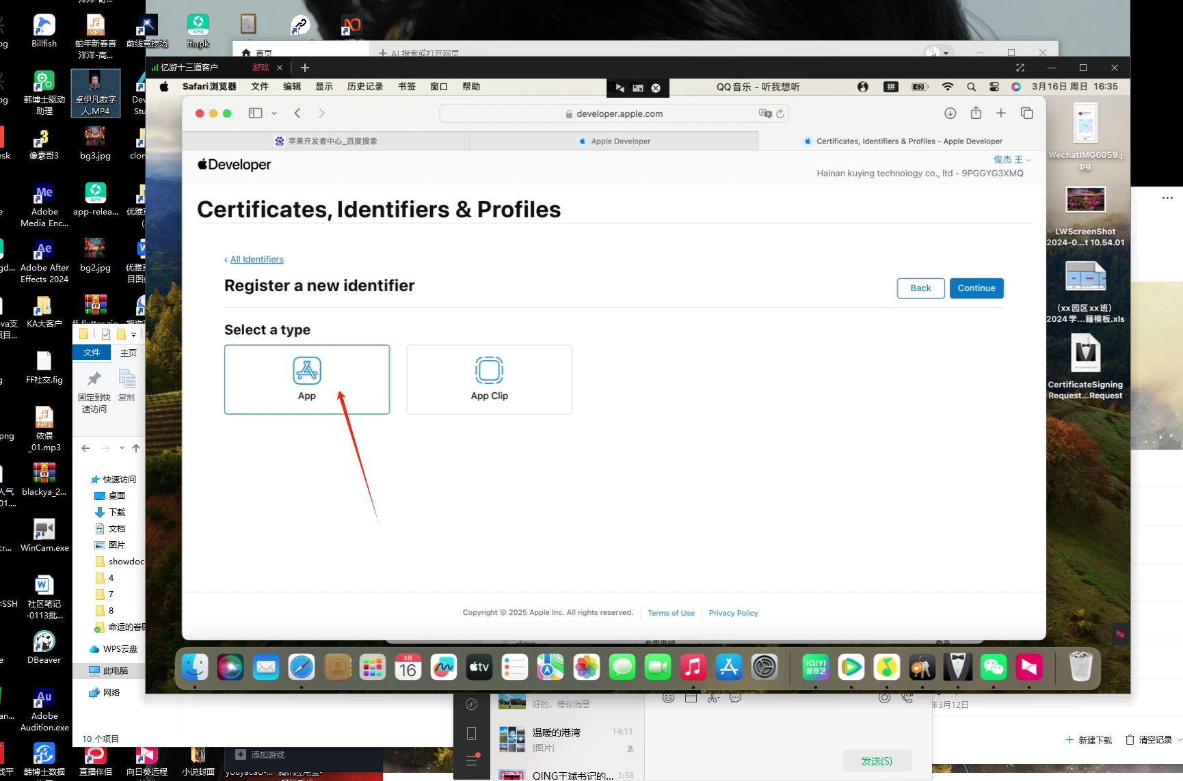The image size is (1183, 781).
Task: Open the account name dropdown in Apple Developer
Action: tap(1012, 159)
